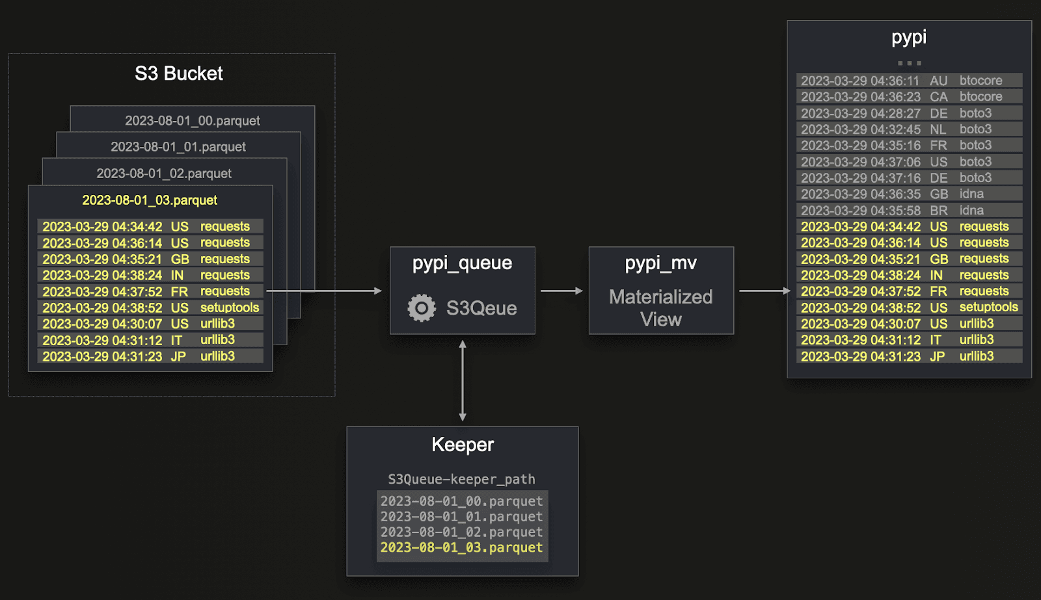
Task: Click S3Queue-keeper_path label in Keeper
Action: click(x=462, y=479)
